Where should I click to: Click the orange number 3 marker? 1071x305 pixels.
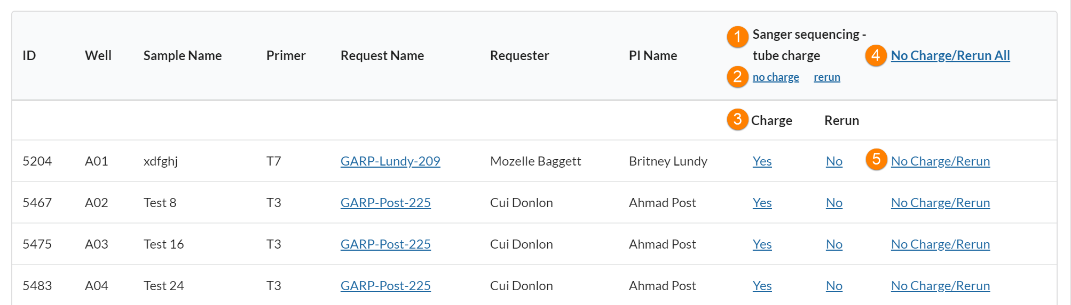pyautogui.click(x=737, y=119)
